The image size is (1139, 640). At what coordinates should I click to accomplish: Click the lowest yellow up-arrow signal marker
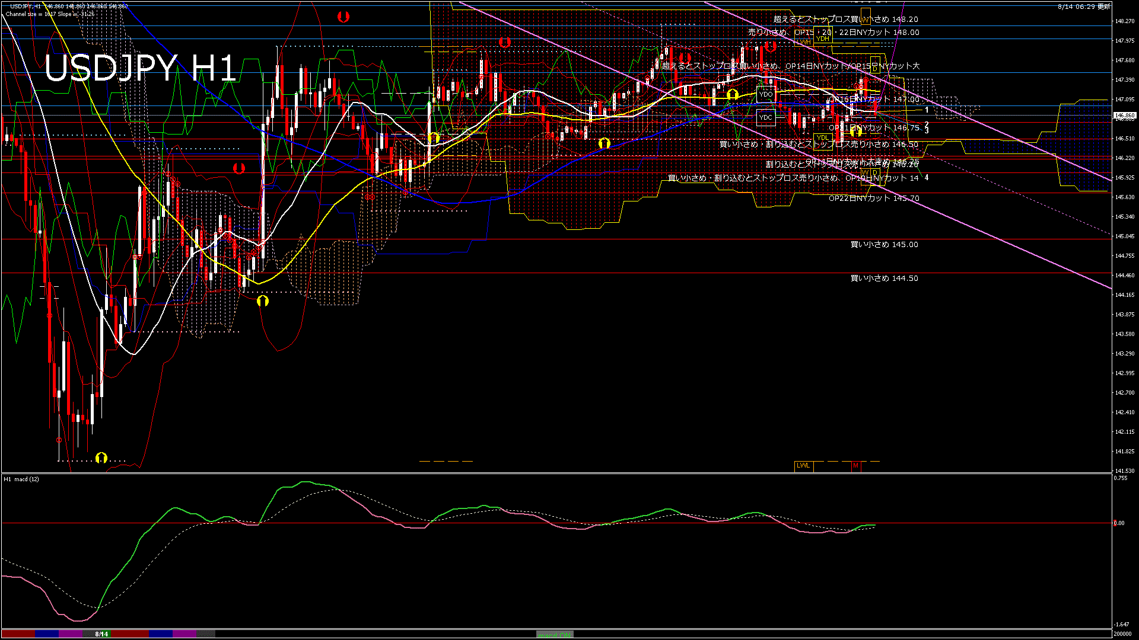[101, 457]
